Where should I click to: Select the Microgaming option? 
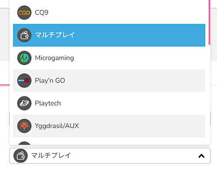[x=109, y=58]
